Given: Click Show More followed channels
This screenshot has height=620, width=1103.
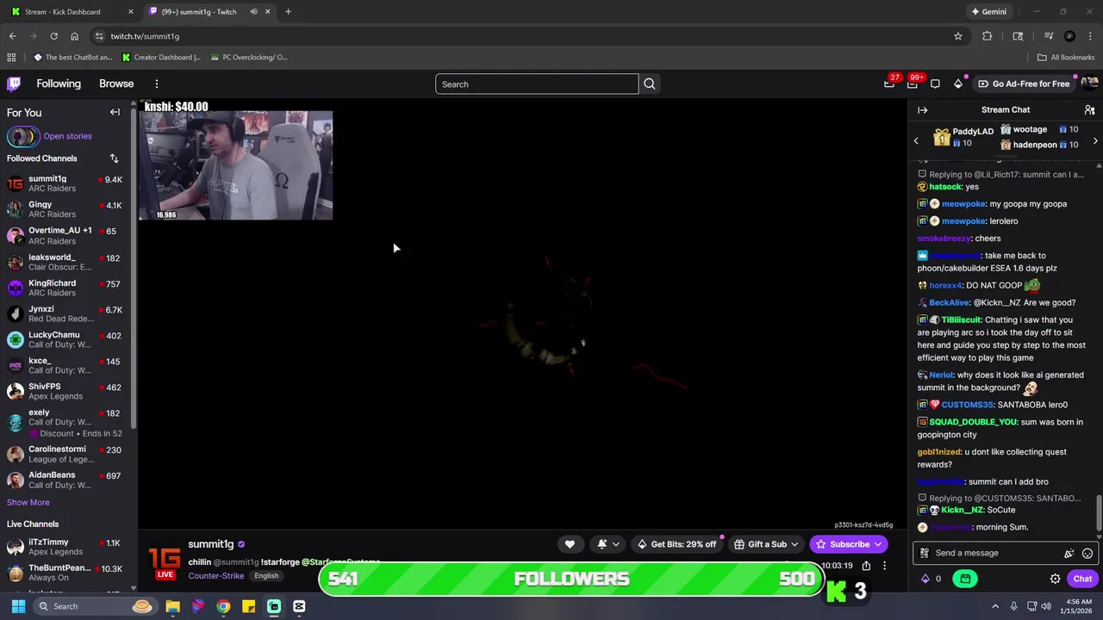Looking at the screenshot, I should 28,503.
